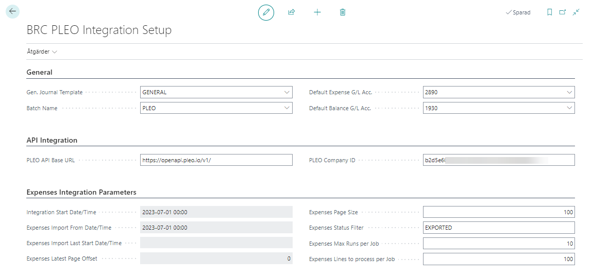Collapse Expenses Integration Parameters section header
This screenshot has width=592, height=276.
click(x=81, y=192)
